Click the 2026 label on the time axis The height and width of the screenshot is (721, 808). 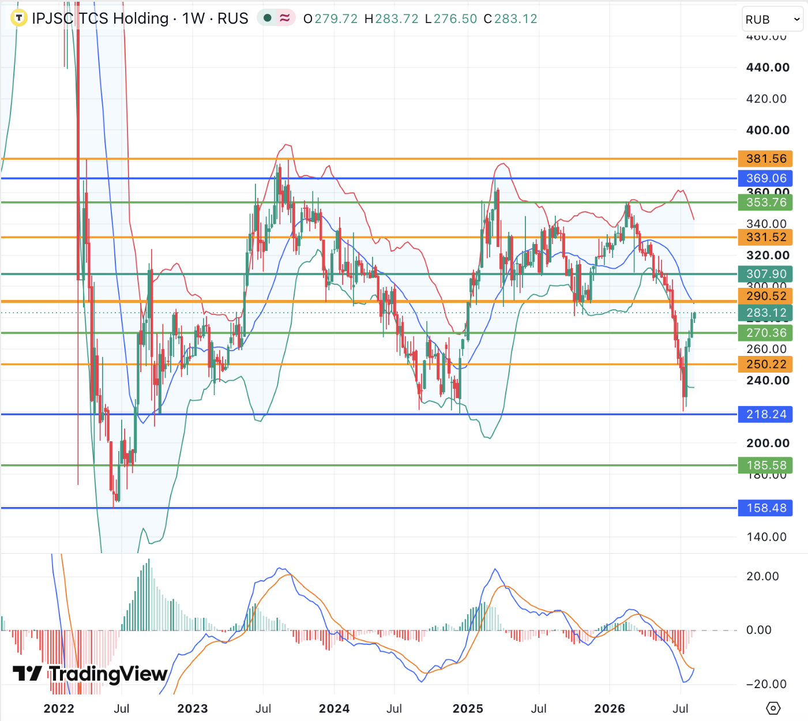[610, 709]
